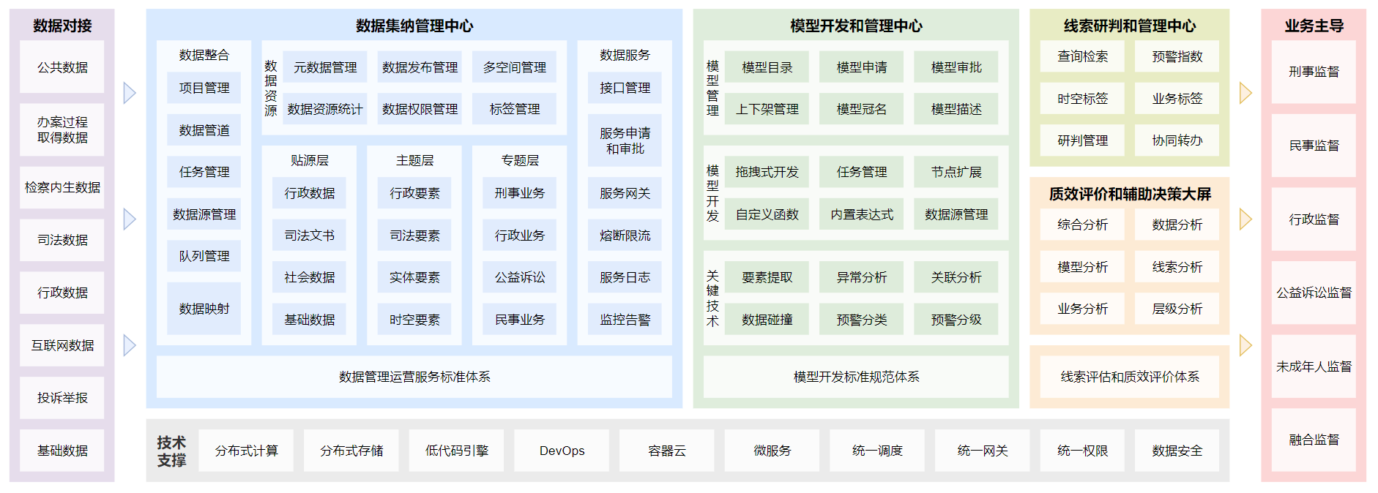Select 拖拽式开发 in model development

coord(767,172)
